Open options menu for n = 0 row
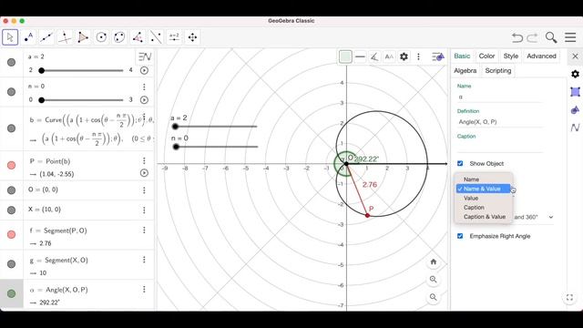583x328 pixels. [144, 87]
